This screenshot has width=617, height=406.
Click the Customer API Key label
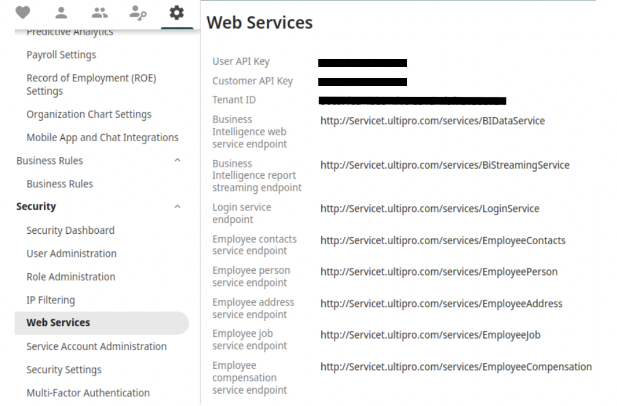[x=253, y=81]
